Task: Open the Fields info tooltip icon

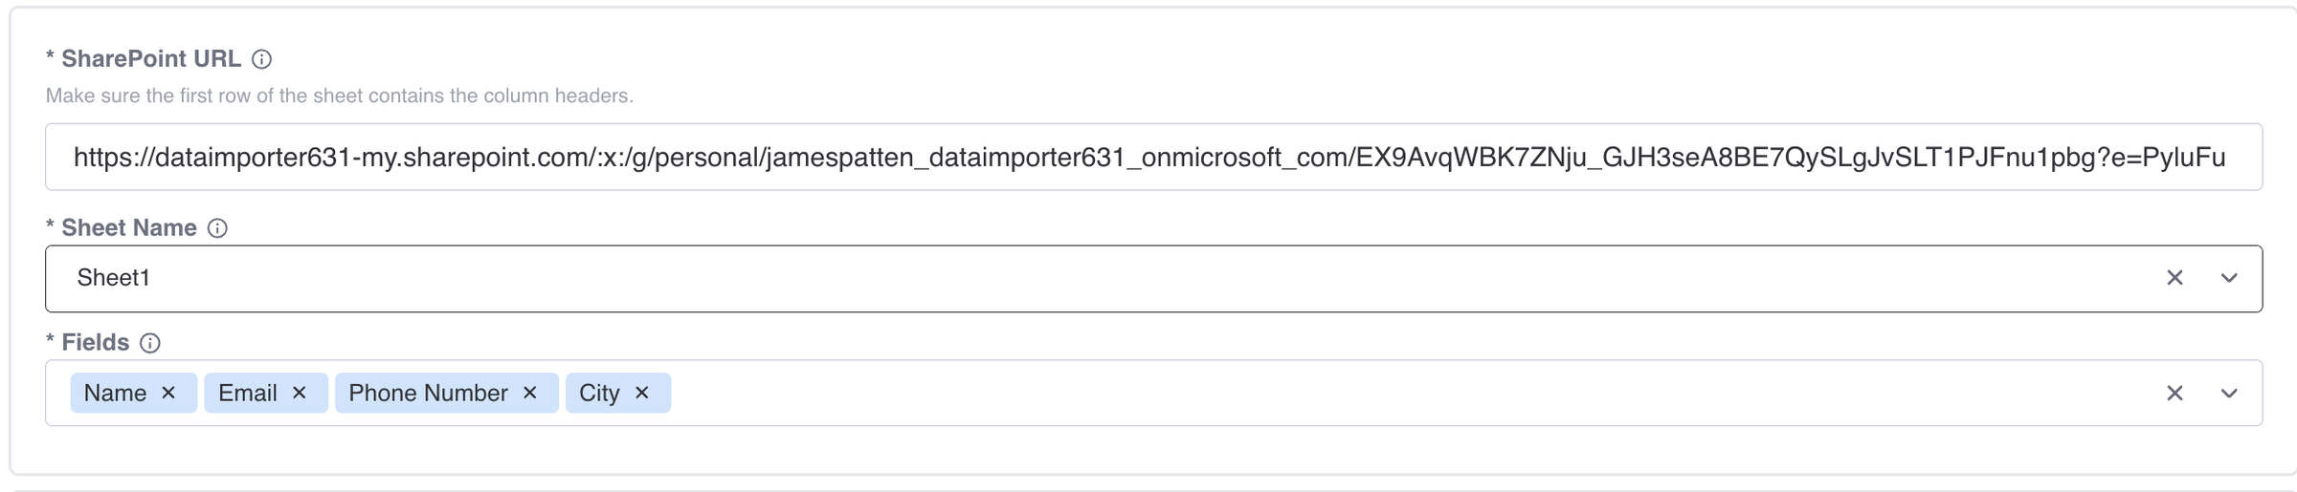Action: (150, 343)
